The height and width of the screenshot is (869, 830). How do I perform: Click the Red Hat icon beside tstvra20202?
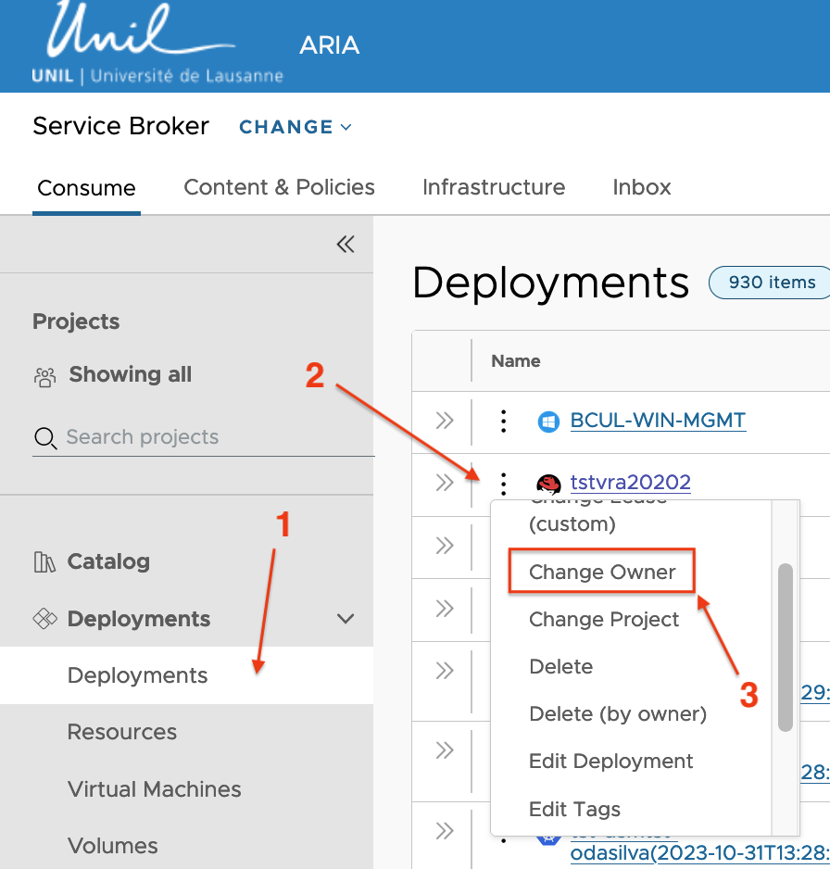548,484
